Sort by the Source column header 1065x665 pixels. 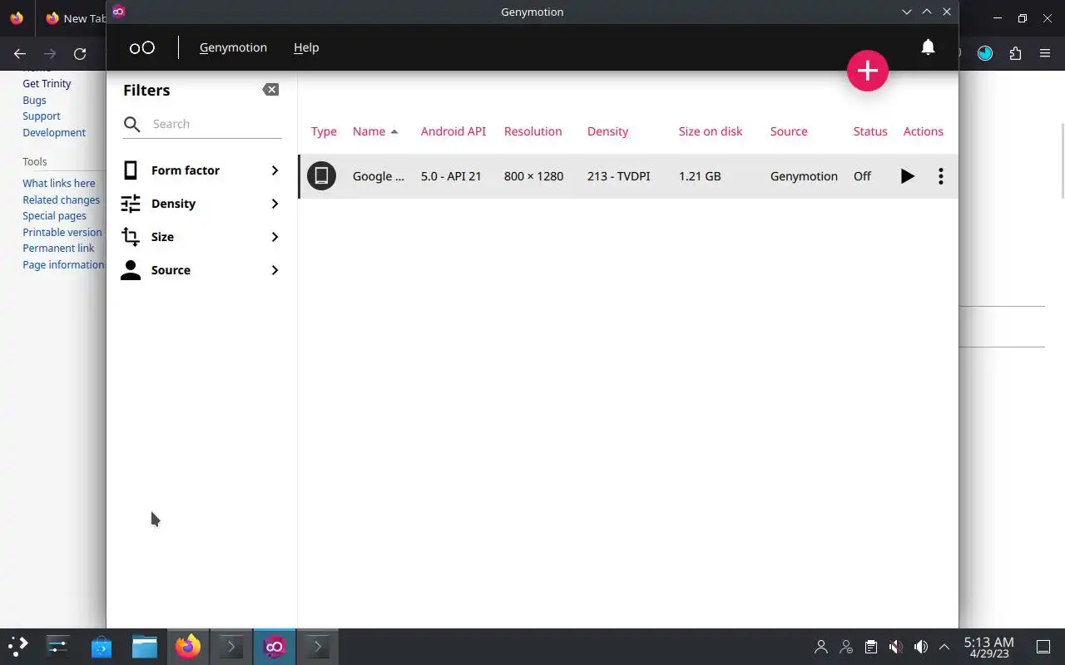click(789, 131)
